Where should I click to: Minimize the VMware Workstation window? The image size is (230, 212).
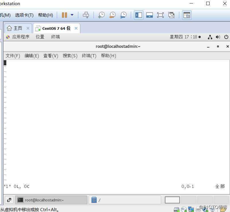(x=191, y=3)
